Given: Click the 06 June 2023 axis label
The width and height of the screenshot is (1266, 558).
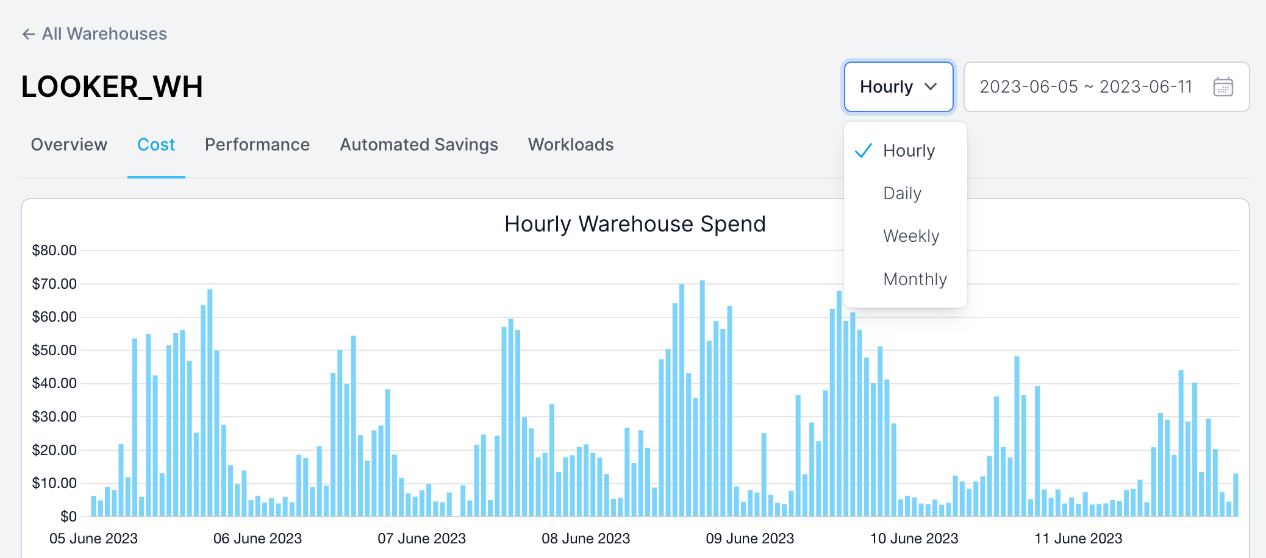Looking at the screenshot, I should coord(257,539).
